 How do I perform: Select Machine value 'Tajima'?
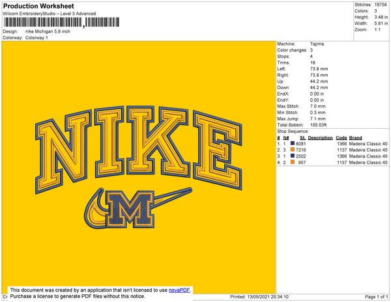coord(317,44)
